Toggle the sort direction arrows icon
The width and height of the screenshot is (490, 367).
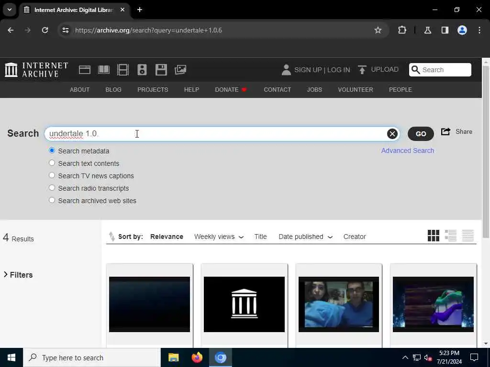[x=111, y=236]
